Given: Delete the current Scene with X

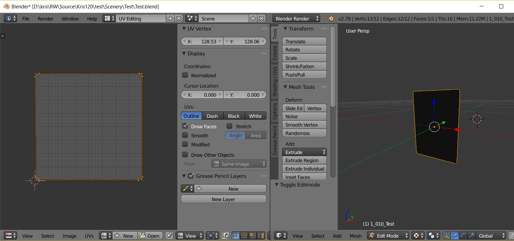Looking at the screenshot, I should [x=262, y=18].
